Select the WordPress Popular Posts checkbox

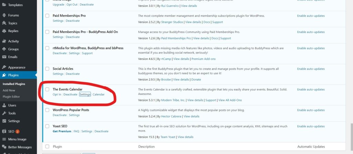click(47, 110)
